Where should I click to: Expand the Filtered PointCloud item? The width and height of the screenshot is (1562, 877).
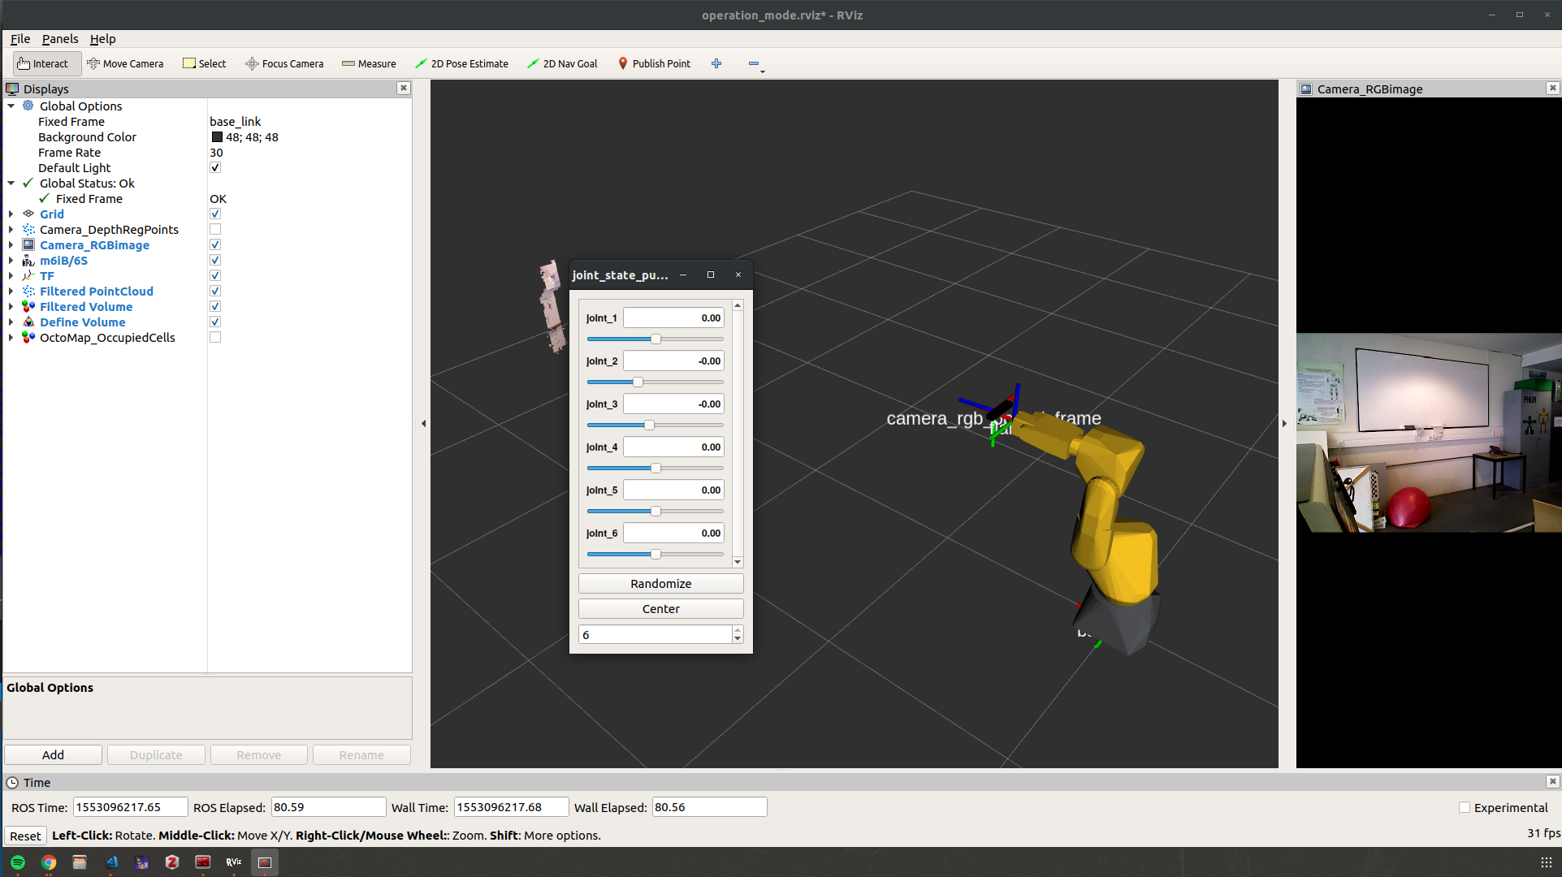pos(11,292)
